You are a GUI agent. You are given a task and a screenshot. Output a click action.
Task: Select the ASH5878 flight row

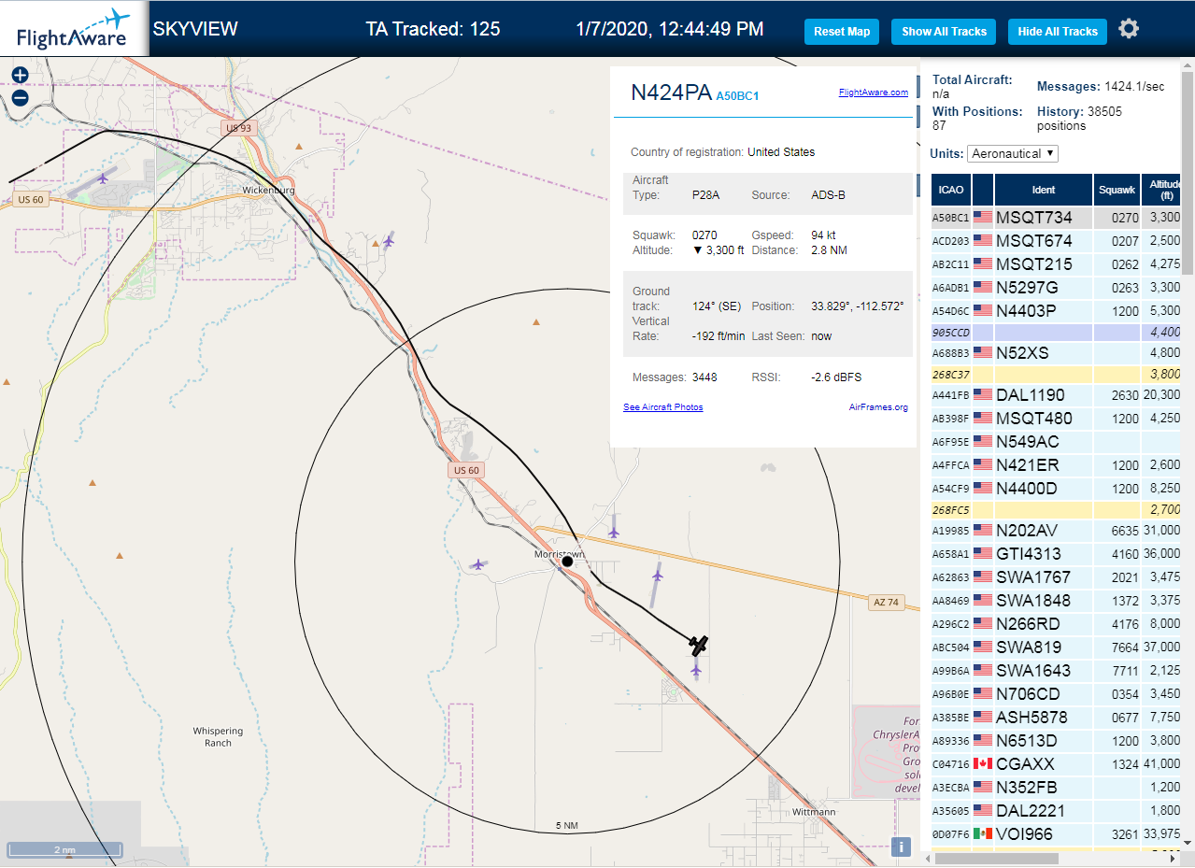(1056, 718)
